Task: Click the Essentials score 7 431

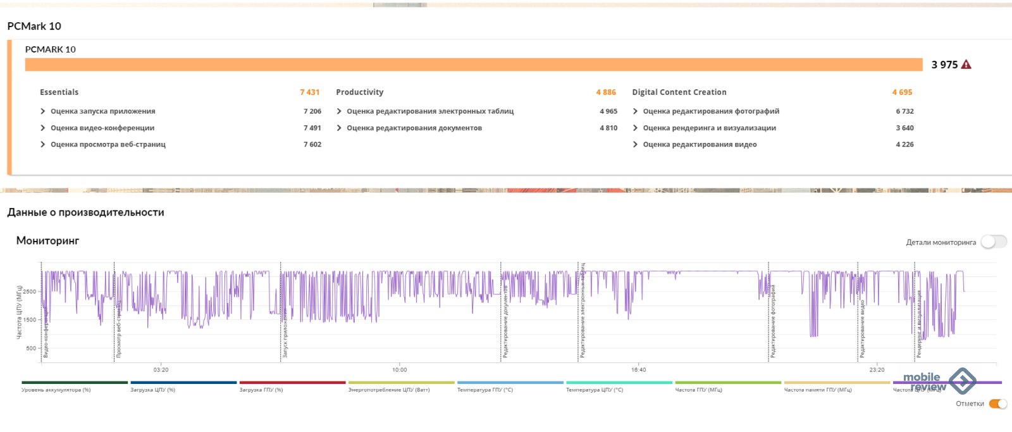Action: pyautogui.click(x=310, y=92)
